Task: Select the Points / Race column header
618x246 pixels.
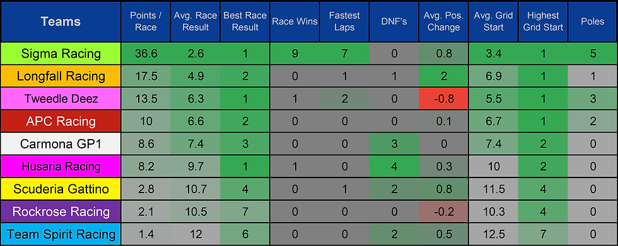Action: [146, 21]
